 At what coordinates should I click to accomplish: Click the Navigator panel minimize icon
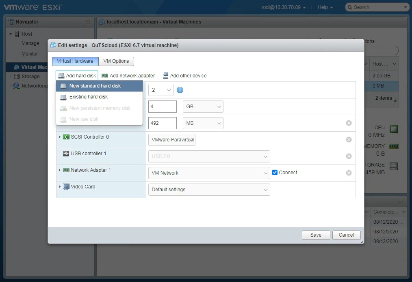coord(88,22)
